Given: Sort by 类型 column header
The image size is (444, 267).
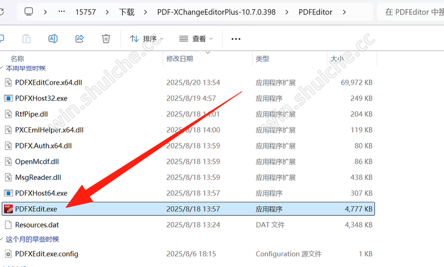Looking at the screenshot, I should pos(262,59).
